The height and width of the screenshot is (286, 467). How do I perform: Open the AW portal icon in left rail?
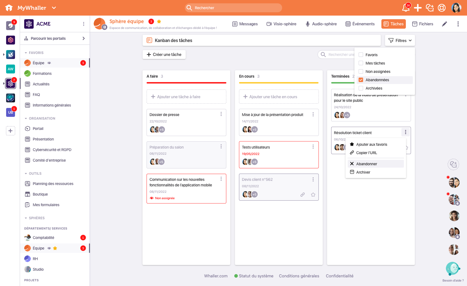coord(11,69)
